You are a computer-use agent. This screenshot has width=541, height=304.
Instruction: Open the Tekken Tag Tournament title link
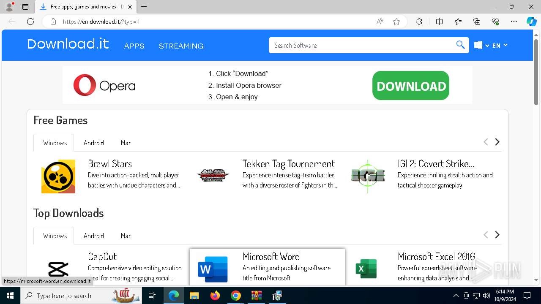[289, 164]
